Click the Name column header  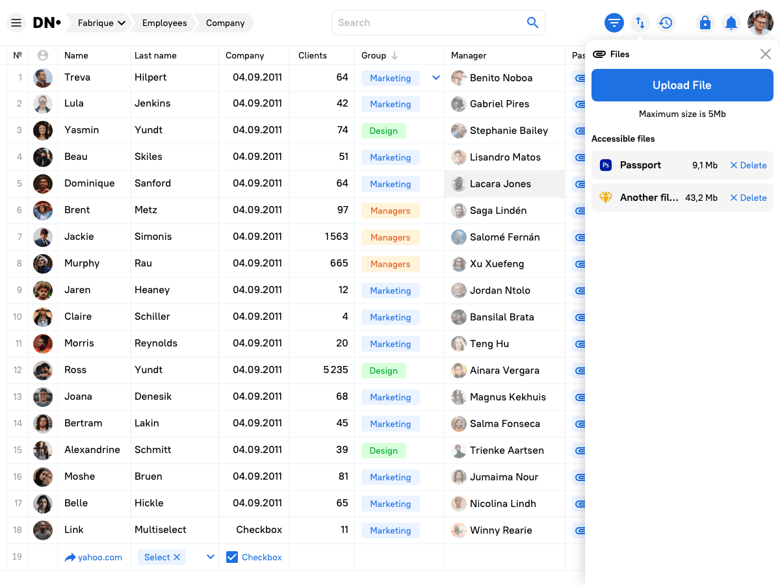[x=76, y=55]
